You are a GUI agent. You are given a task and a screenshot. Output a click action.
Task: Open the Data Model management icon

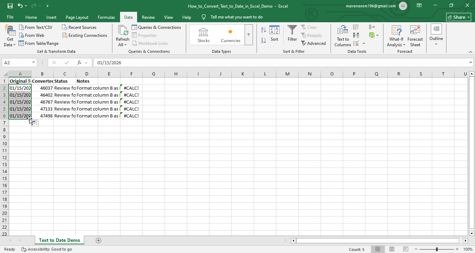tap(372, 35)
